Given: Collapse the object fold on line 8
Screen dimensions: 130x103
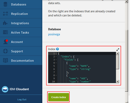Looking at the screenshot, I should 56,75.
